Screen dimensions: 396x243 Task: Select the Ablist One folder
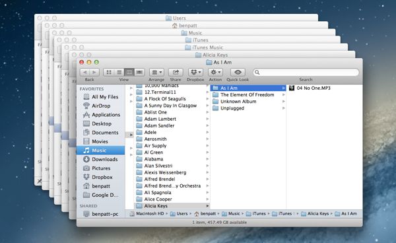(172, 112)
